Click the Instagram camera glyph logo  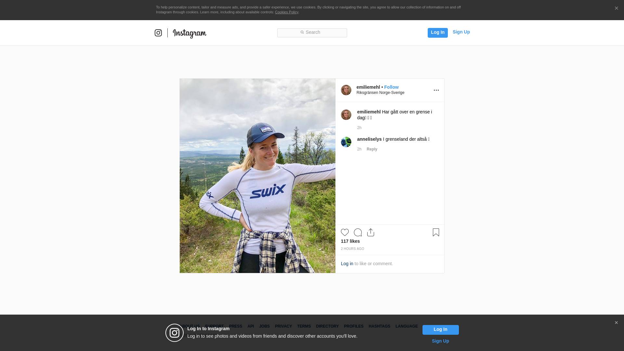pyautogui.click(x=158, y=33)
